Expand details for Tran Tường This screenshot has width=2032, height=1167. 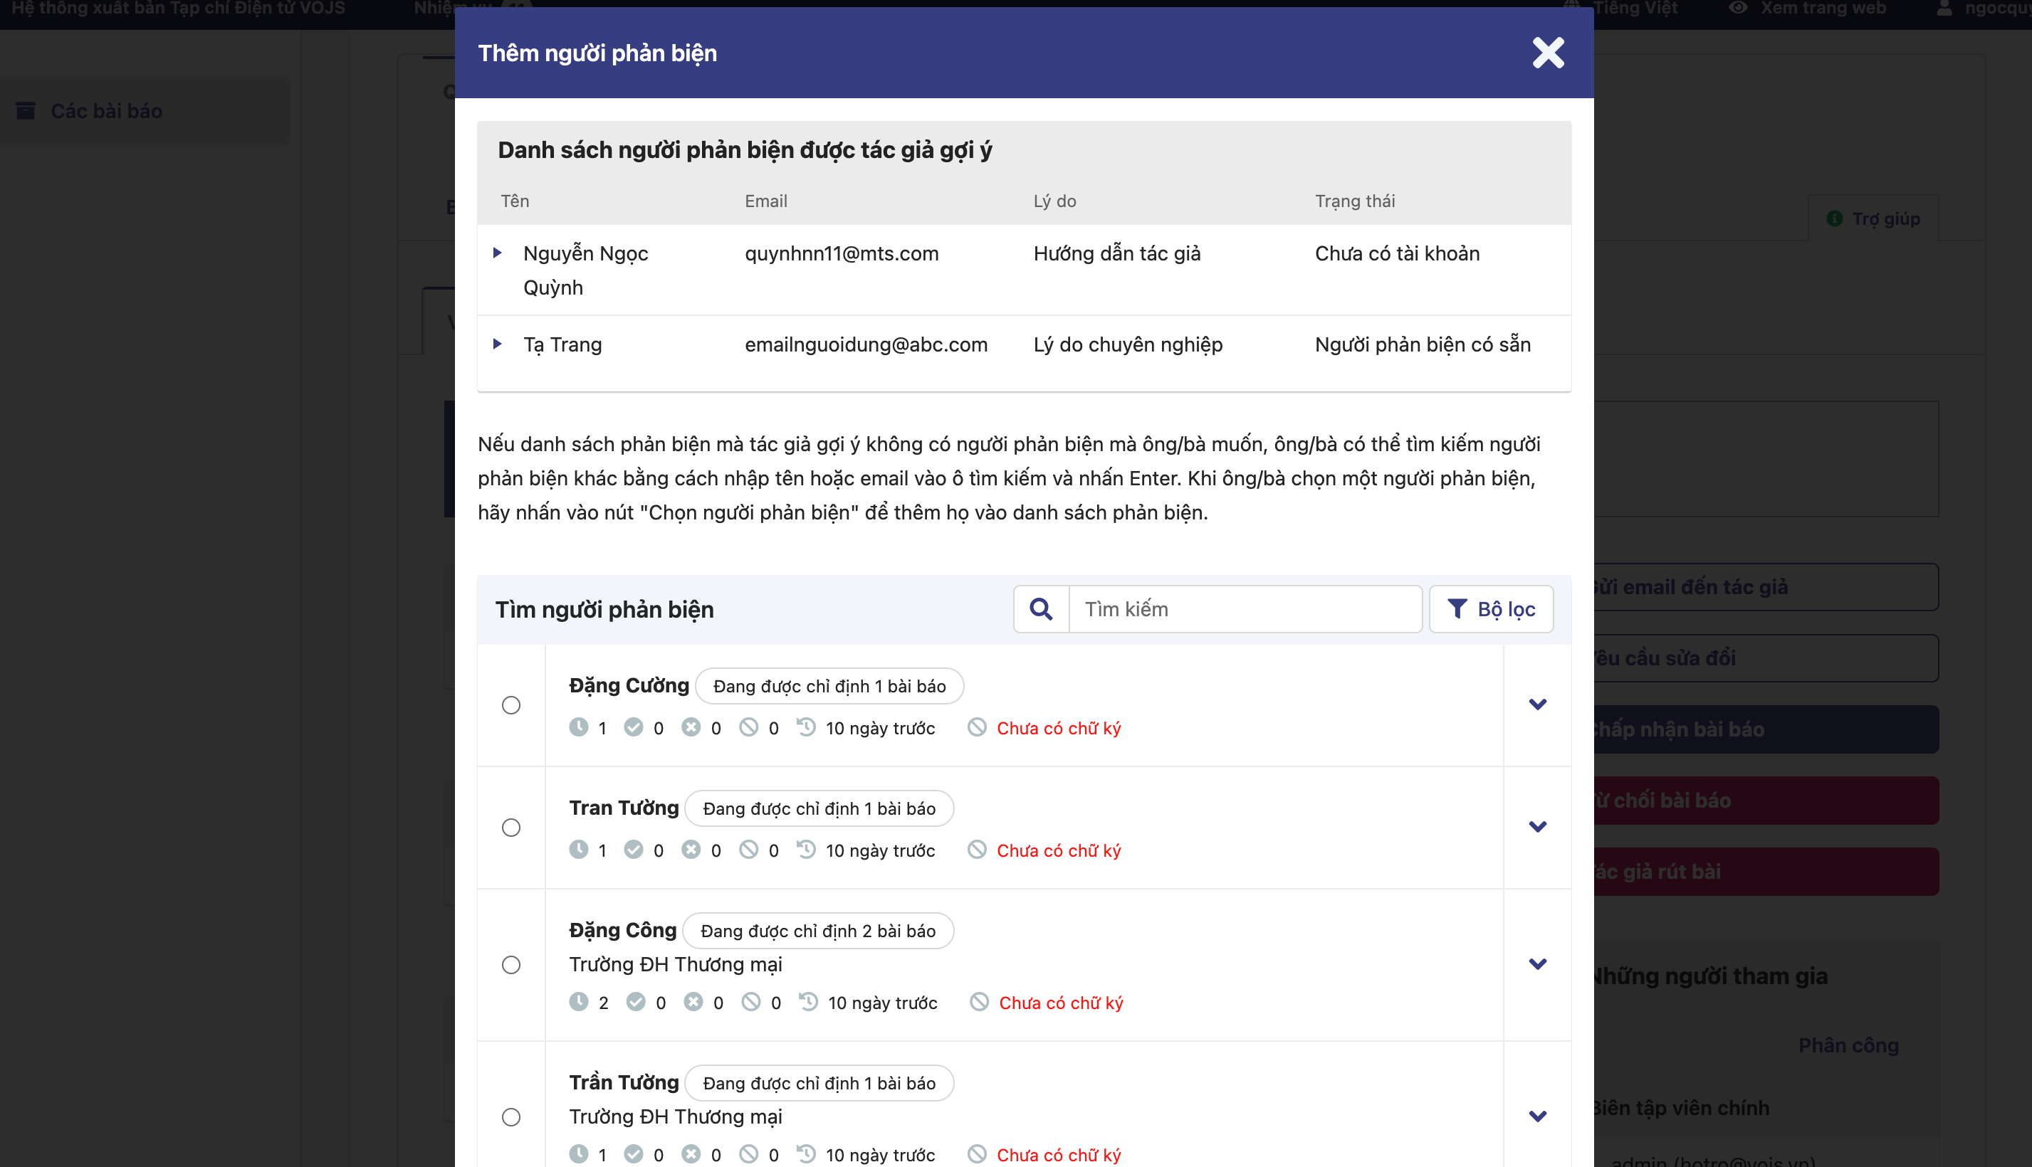click(x=1537, y=826)
